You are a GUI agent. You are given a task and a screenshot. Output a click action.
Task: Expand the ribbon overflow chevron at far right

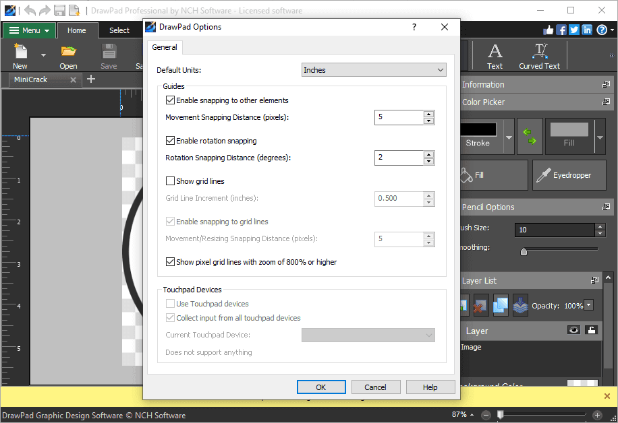coord(611,55)
